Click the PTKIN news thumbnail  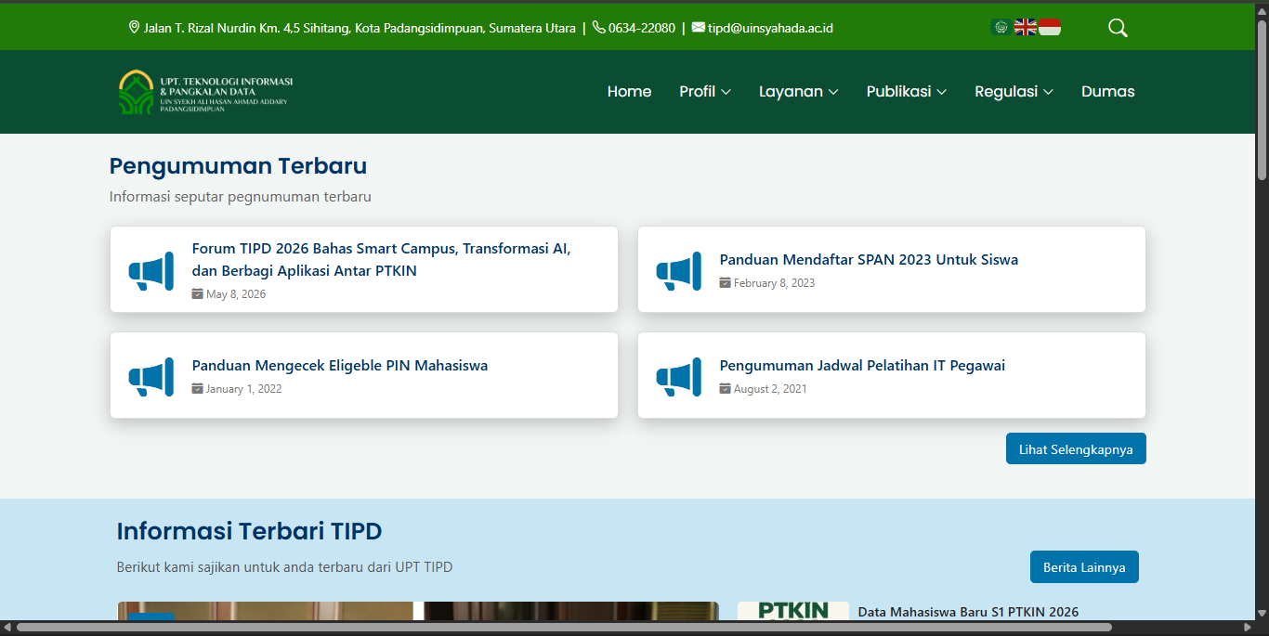tap(793, 611)
